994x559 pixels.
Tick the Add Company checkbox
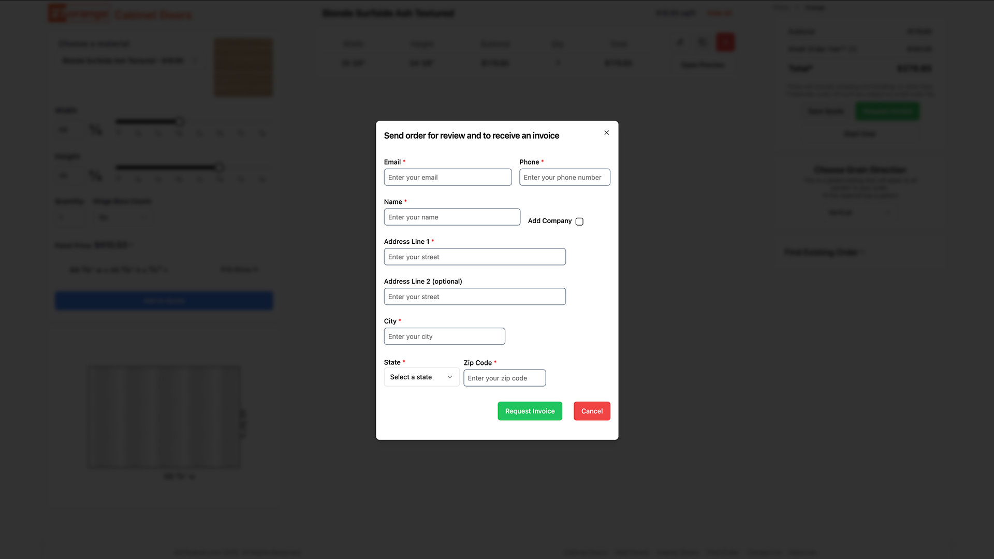pos(579,222)
